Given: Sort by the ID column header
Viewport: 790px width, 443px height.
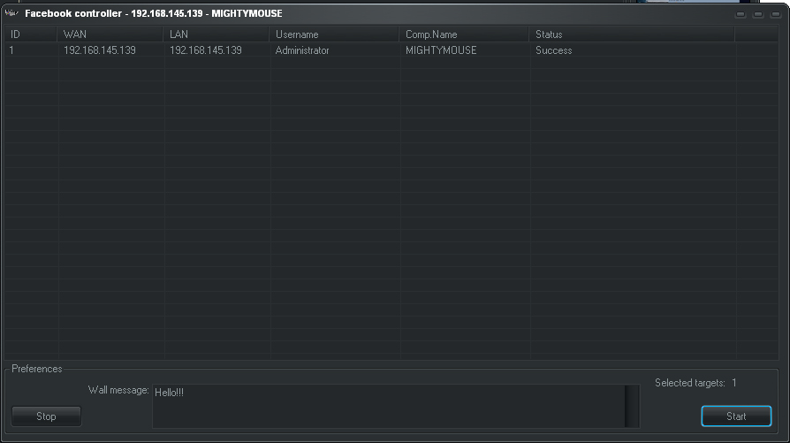Looking at the screenshot, I should [31, 34].
